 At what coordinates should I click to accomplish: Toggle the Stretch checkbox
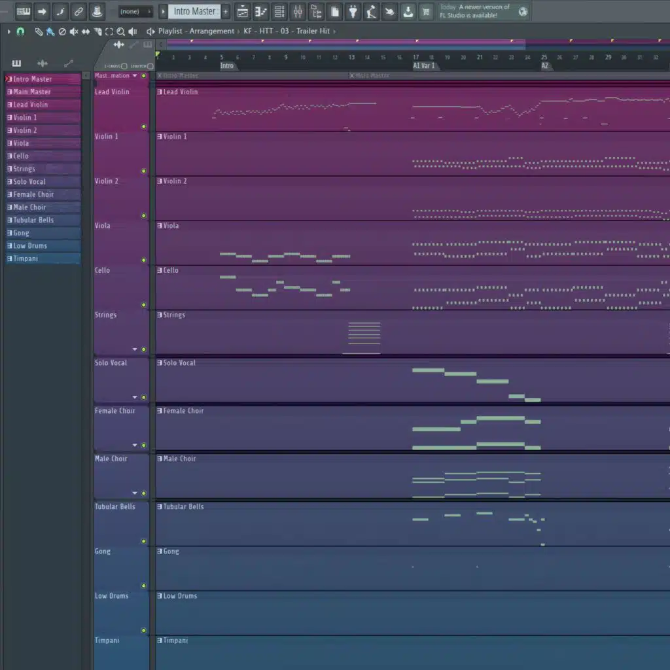(150, 66)
